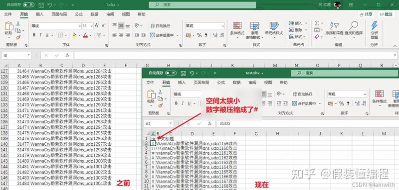This screenshot has height=190, width=399.
Task: Apply percent style in 1.xlsx number group
Action: tap(199, 35)
